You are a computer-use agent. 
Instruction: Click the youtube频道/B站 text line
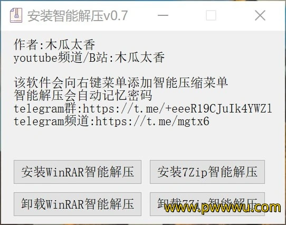tap(89, 58)
